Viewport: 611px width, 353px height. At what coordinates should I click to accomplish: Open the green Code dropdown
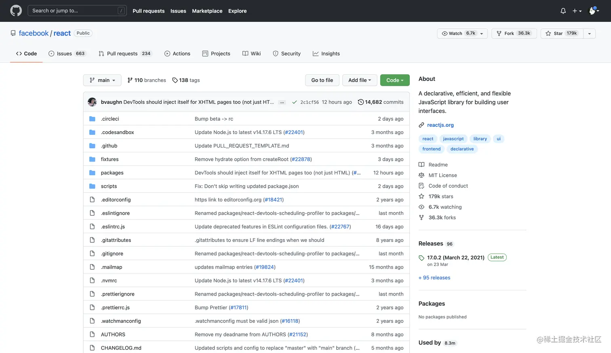(395, 80)
